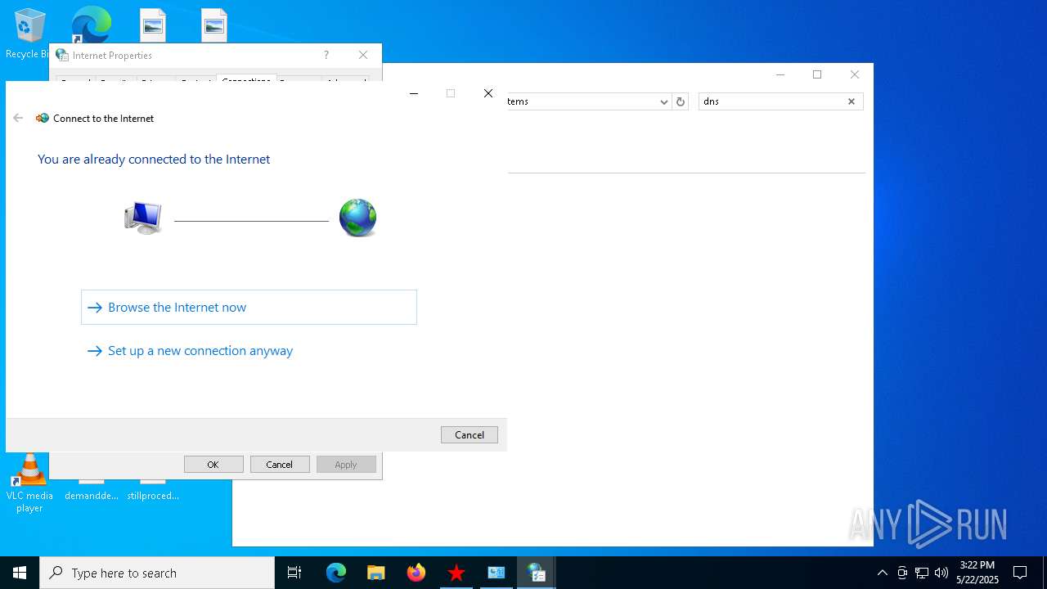
Task: Expand the Control Panel address bar dropdown
Action: click(663, 101)
